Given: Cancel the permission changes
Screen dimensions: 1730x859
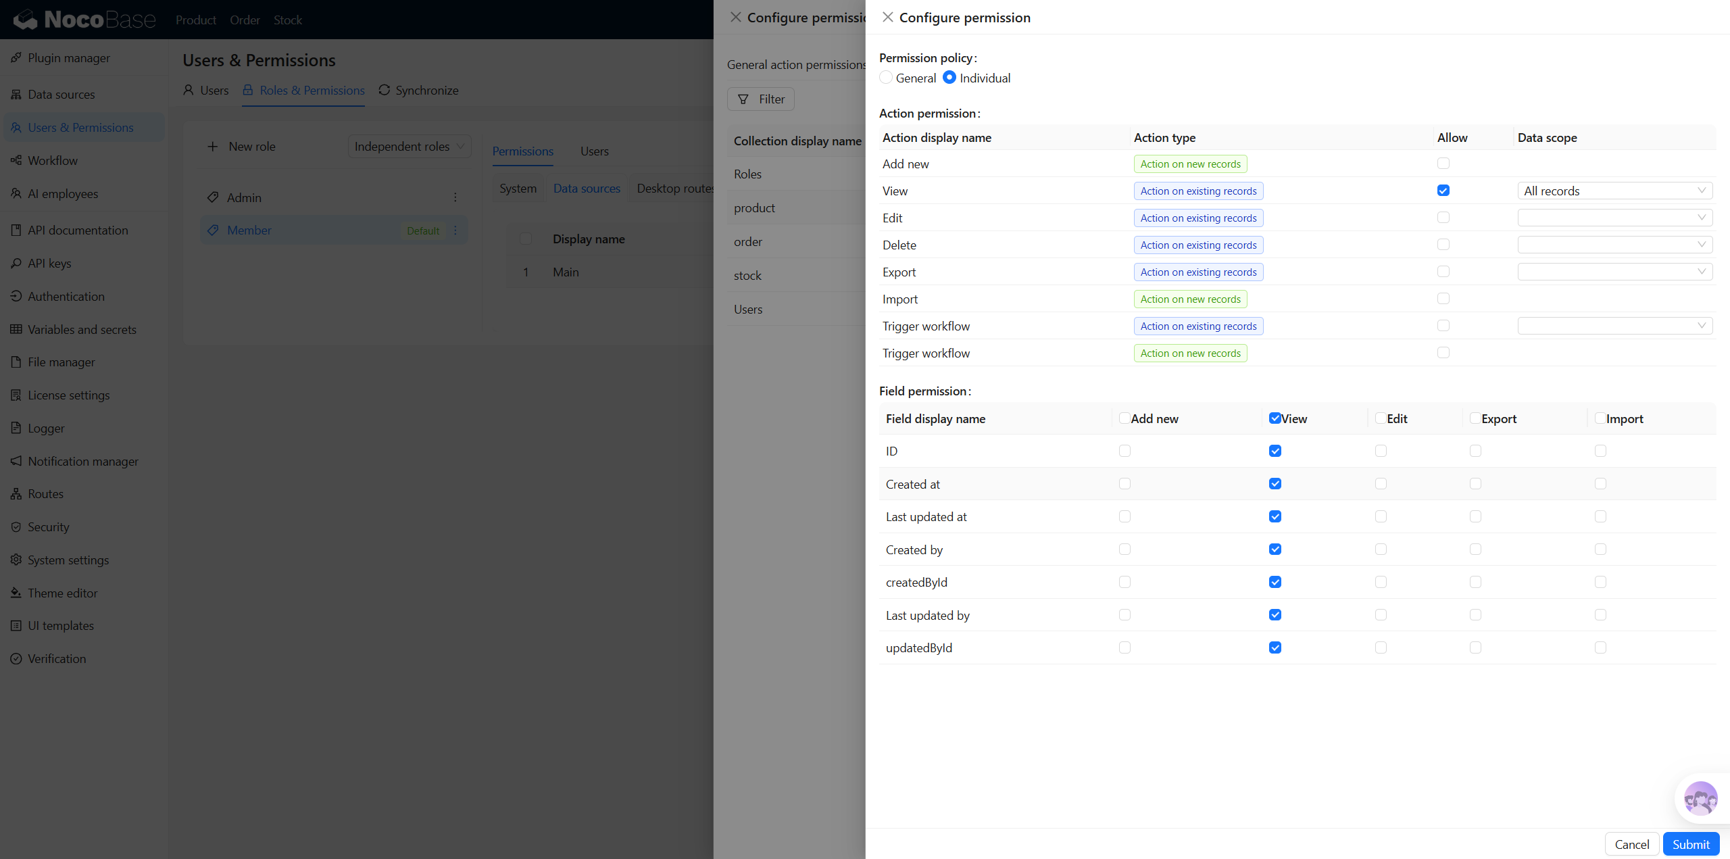Looking at the screenshot, I should [x=1632, y=843].
